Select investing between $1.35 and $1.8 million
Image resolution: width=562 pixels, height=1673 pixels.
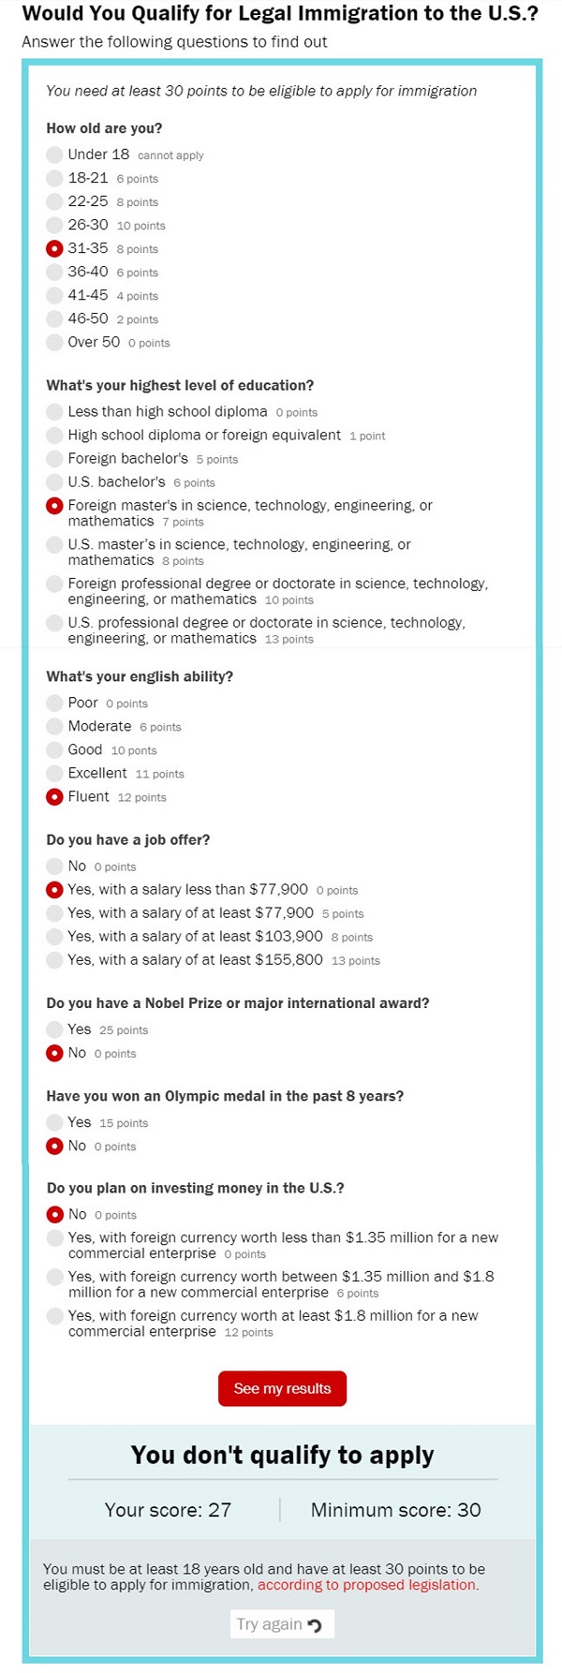pyautogui.click(x=54, y=1277)
